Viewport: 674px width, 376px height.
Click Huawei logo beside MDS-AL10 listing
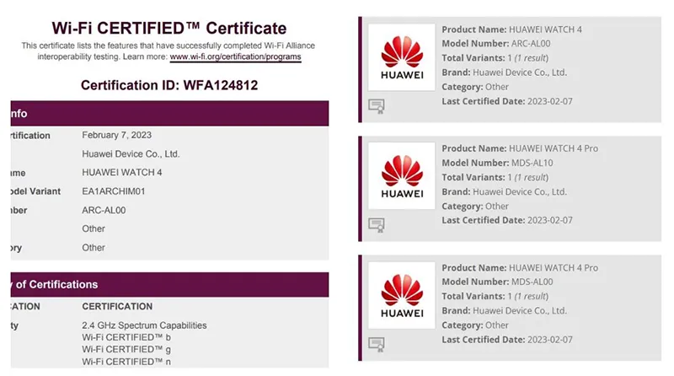point(402,175)
